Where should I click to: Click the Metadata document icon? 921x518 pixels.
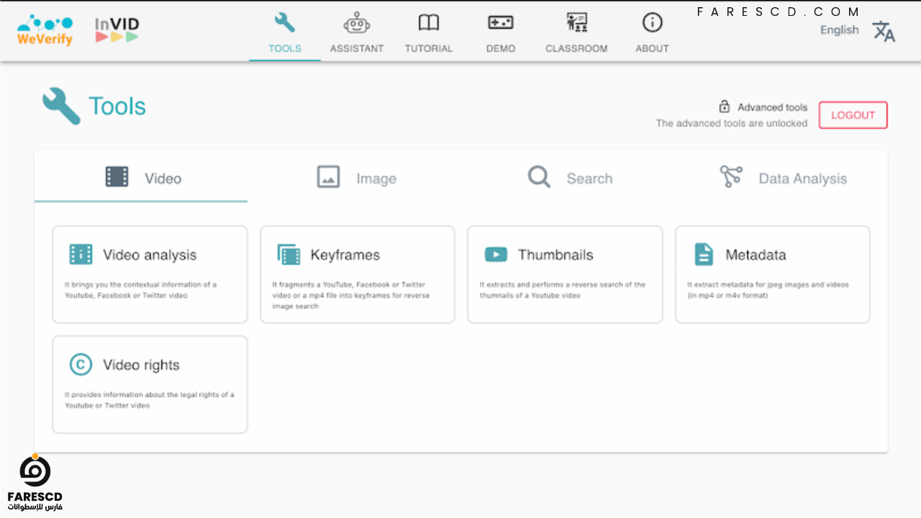click(x=704, y=254)
